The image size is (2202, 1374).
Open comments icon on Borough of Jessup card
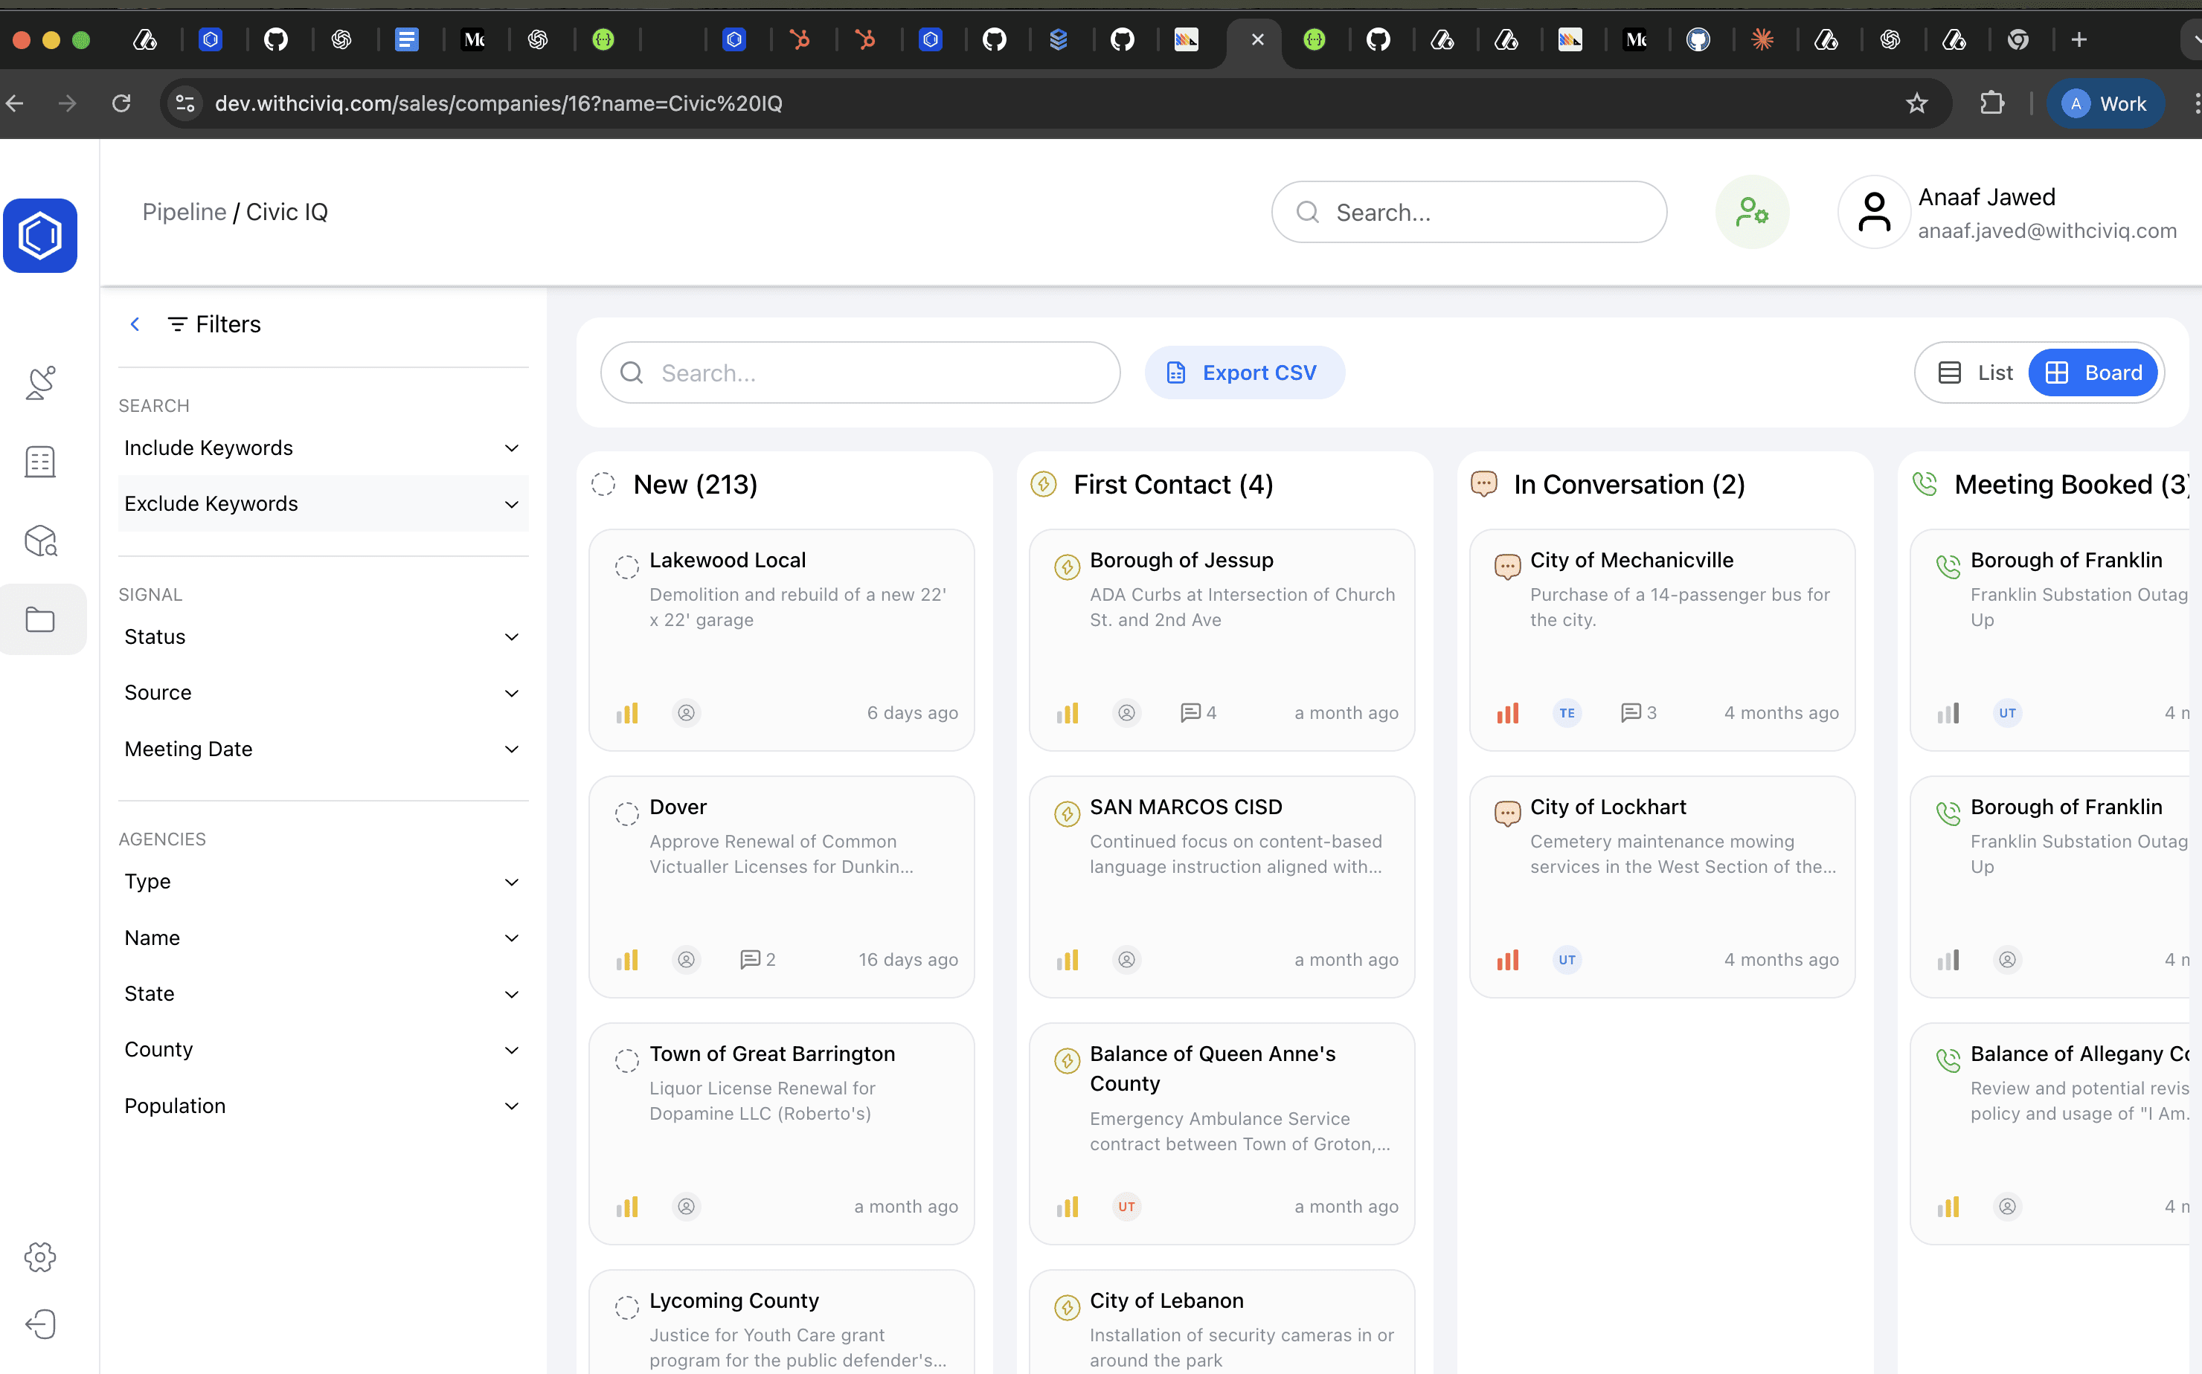pyautogui.click(x=1190, y=712)
